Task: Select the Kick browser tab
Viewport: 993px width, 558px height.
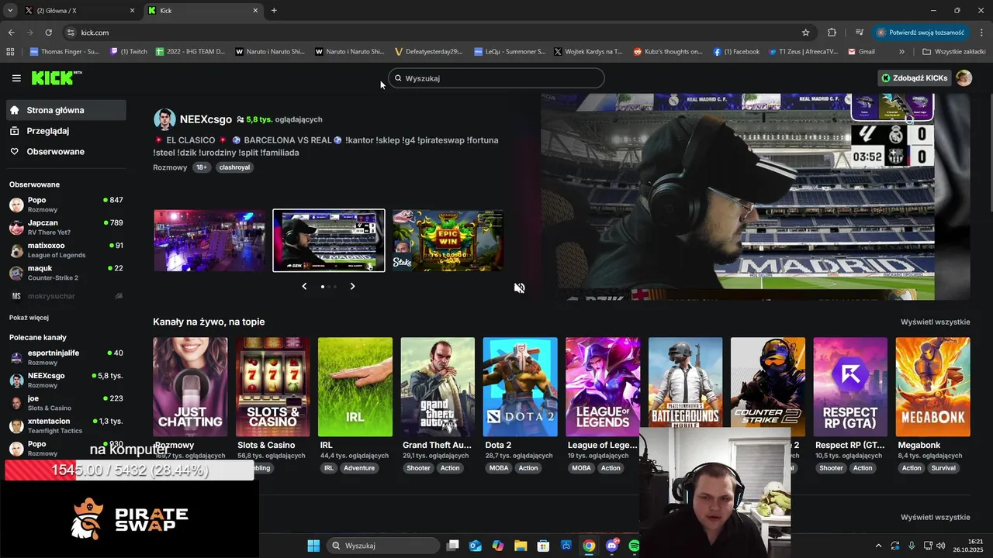Action: click(202, 10)
